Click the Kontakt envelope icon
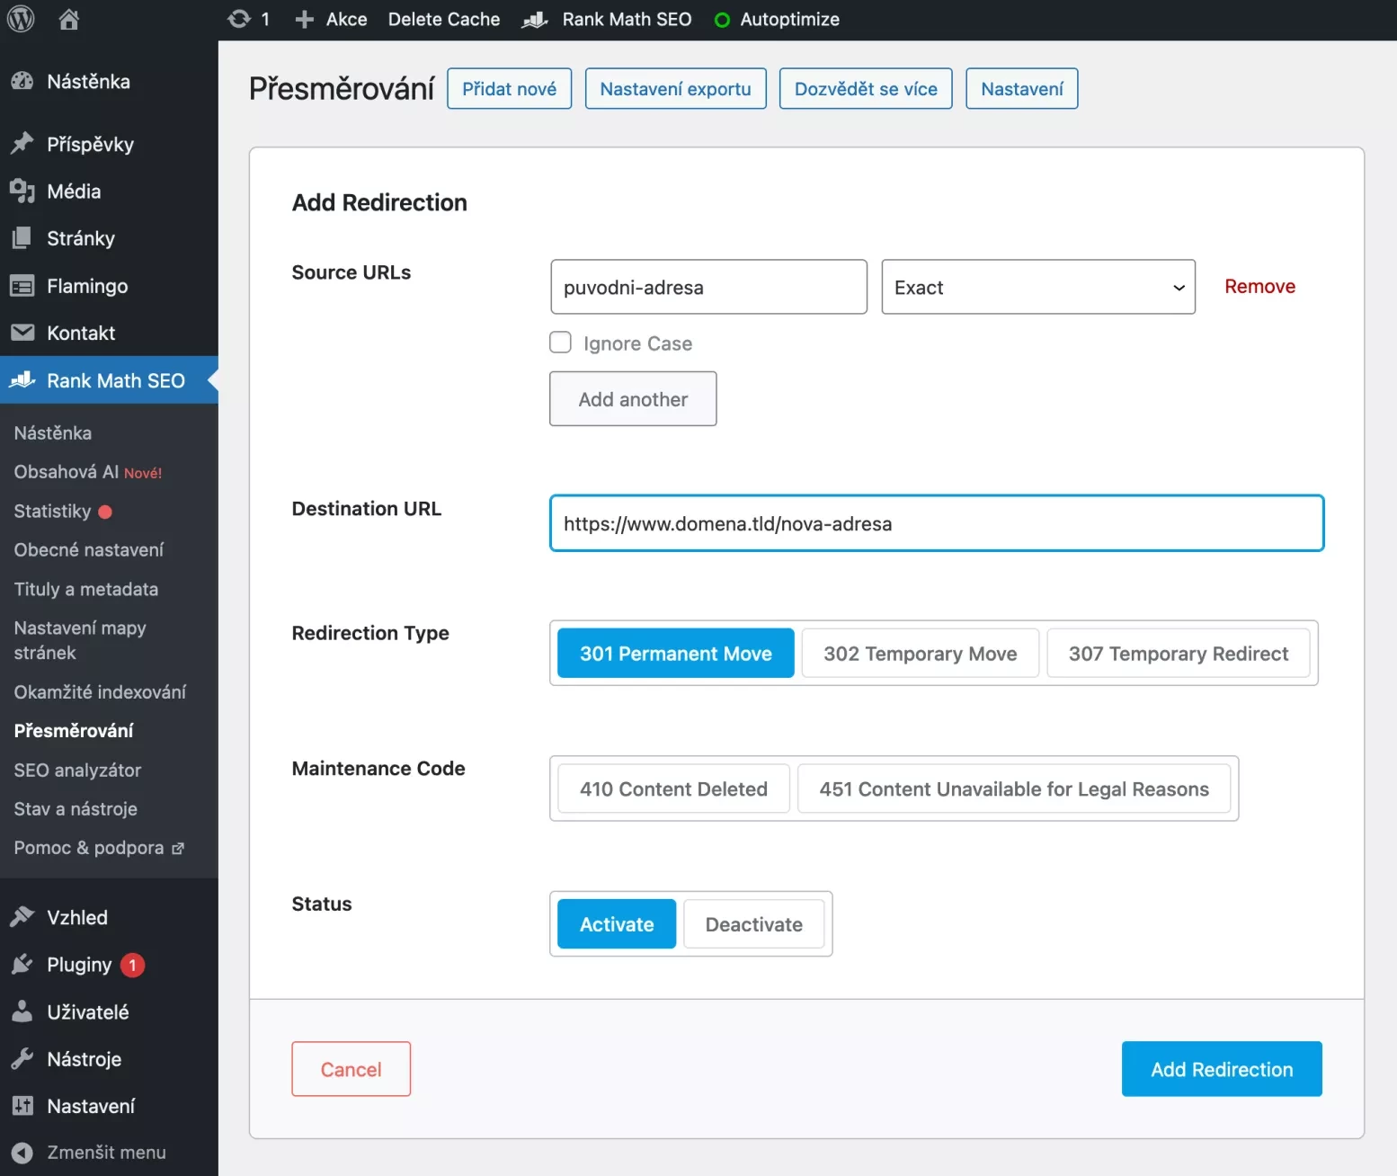 (22, 333)
